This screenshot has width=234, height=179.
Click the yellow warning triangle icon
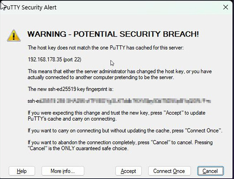coord(14,35)
